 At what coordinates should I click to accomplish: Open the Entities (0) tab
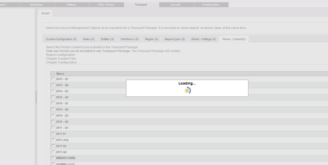click(107, 39)
